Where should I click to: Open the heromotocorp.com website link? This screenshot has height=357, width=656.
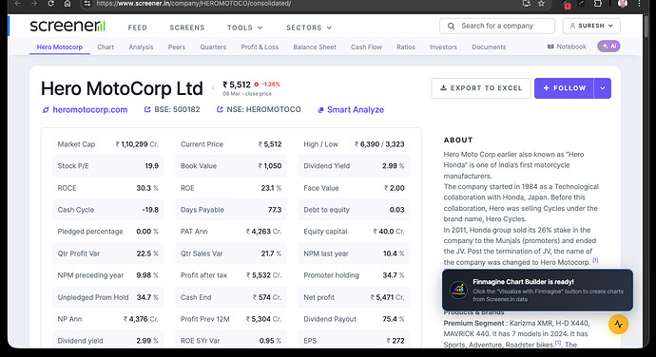(90, 109)
